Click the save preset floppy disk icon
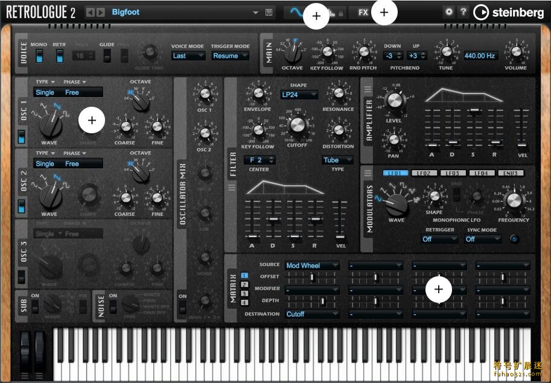The image size is (551, 383). click(269, 12)
